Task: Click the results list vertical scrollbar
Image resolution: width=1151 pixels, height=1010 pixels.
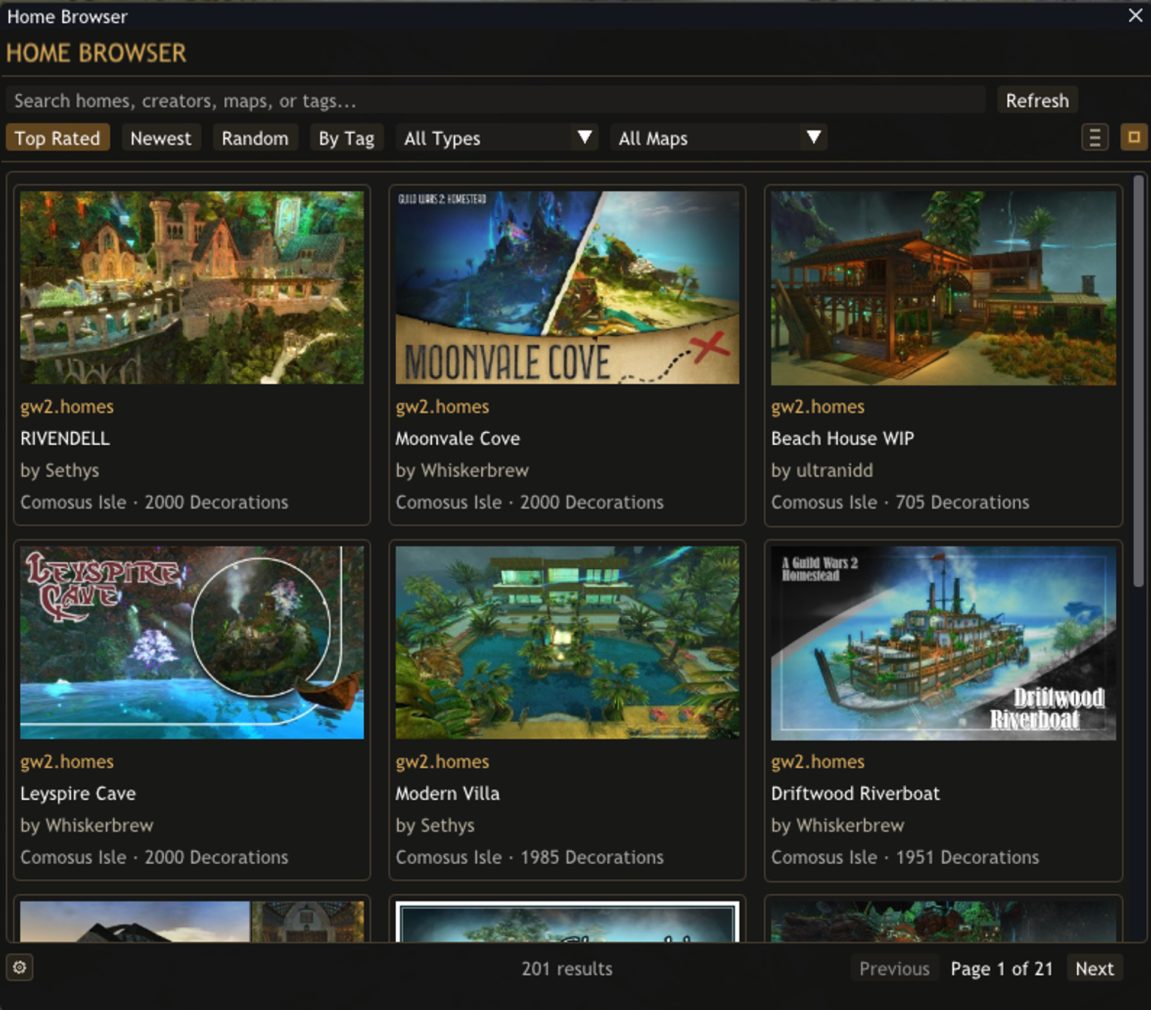Action: tap(1138, 381)
